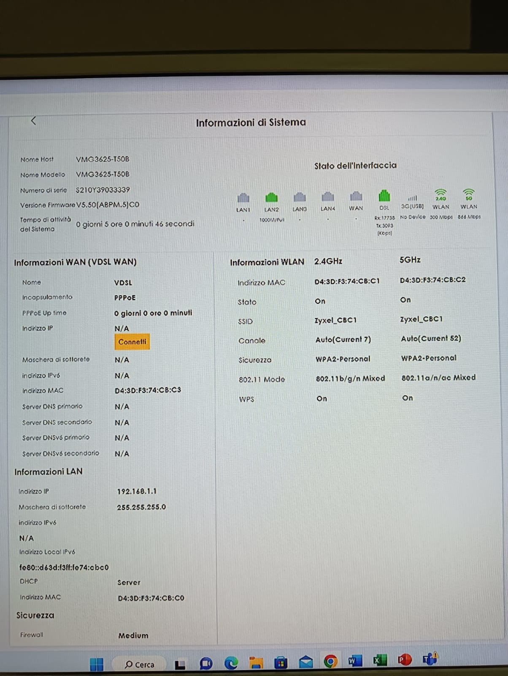Click the 2.4GHz WPA2-Personal security value
Screen dimensions: 508x676
pos(343,359)
